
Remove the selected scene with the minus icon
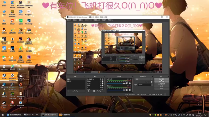71,91
